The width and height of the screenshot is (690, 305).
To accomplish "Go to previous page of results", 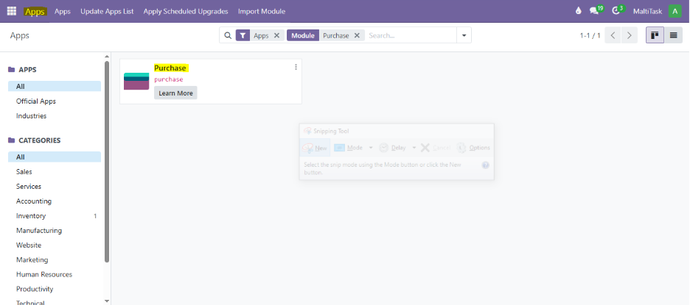I will [613, 35].
